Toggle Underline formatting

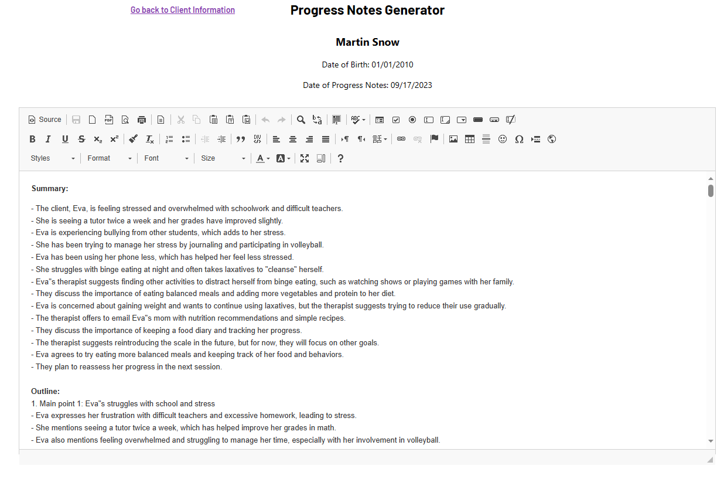(x=65, y=139)
